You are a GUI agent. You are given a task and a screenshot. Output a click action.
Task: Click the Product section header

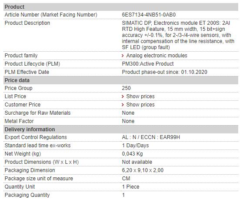click(121, 7)
